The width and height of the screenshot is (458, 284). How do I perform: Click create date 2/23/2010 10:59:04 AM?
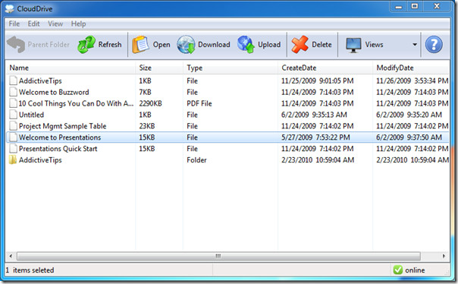(x=318, y=160)
